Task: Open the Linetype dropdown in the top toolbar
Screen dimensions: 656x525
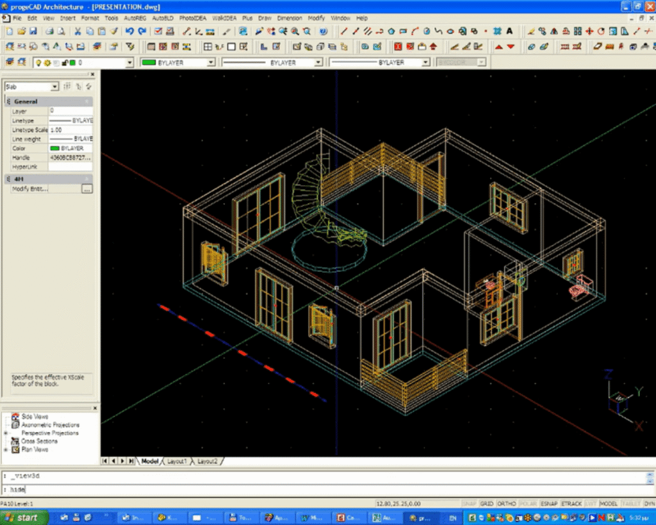Action: (x=318, y=62)
